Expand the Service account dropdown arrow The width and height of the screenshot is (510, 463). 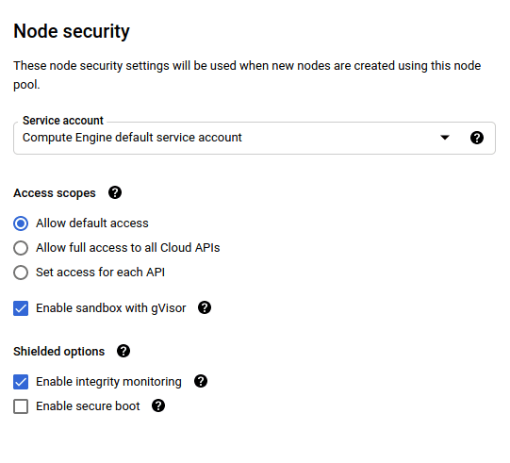(x=445, y=138)
